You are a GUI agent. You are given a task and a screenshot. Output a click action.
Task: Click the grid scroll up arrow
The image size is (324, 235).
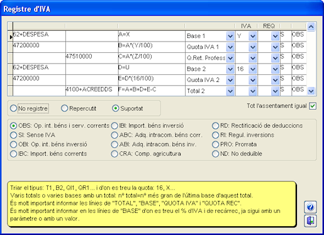311,26
